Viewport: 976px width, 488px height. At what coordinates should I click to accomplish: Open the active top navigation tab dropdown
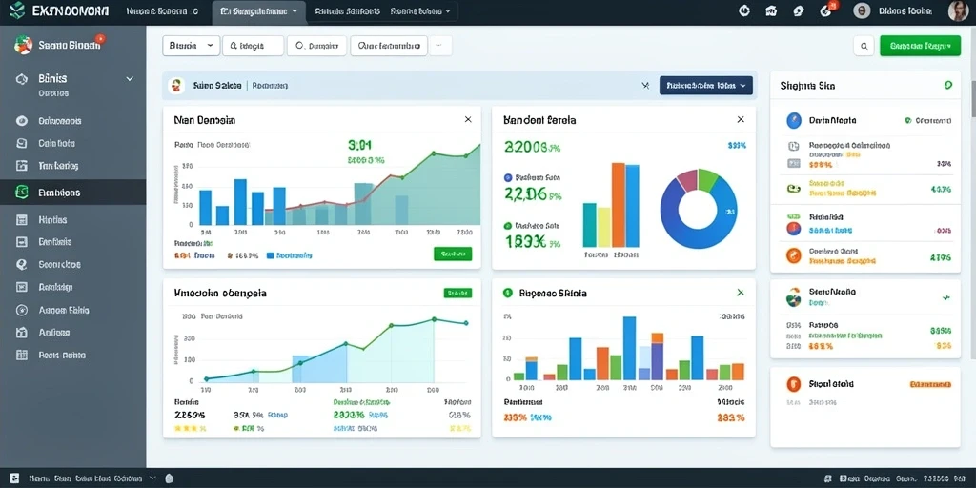(259, 11)
